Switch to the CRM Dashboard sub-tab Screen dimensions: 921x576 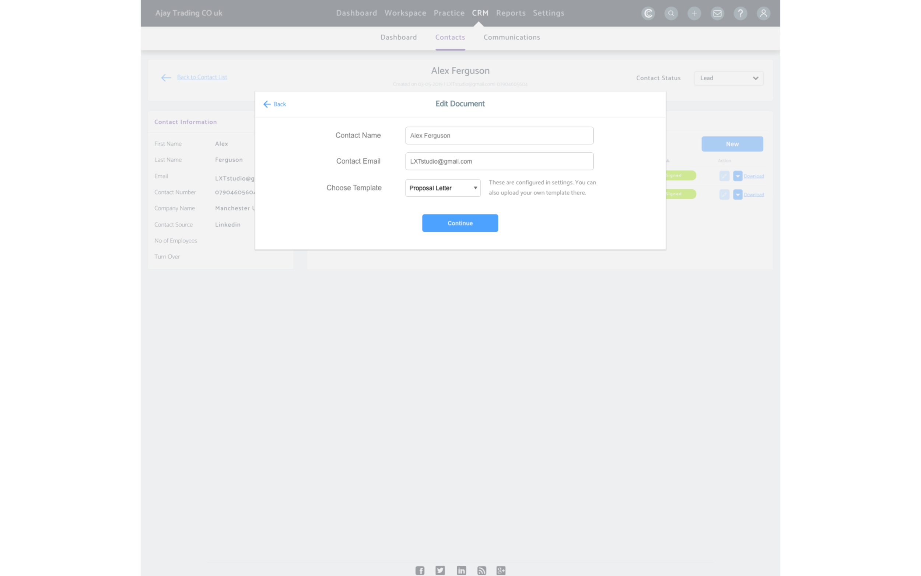(x=398, y=37)
